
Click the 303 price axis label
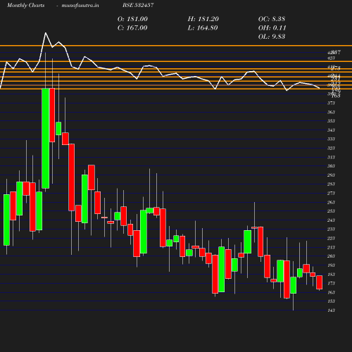[x=331, y=166]
